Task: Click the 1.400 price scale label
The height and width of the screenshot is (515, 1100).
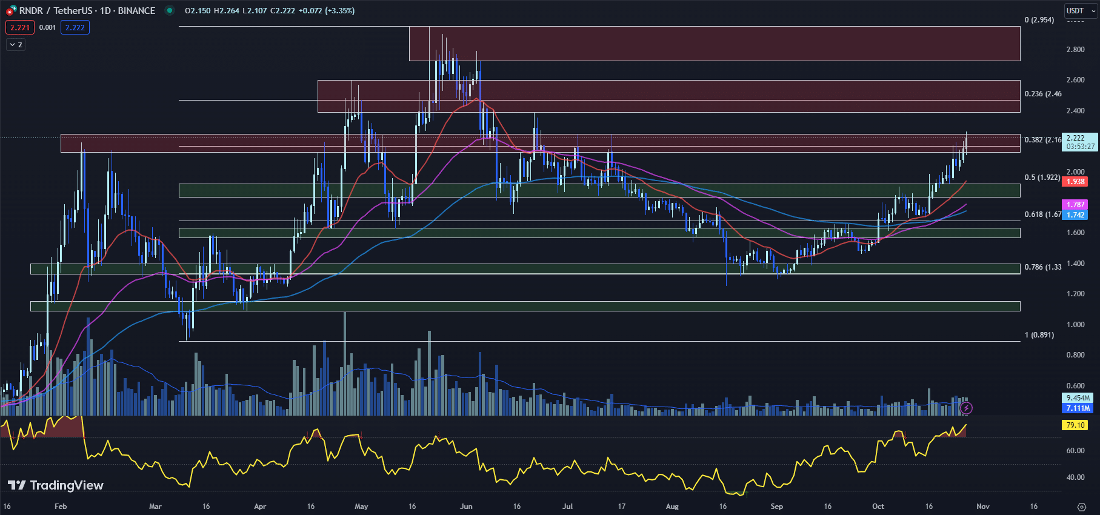Action: 1076,264
